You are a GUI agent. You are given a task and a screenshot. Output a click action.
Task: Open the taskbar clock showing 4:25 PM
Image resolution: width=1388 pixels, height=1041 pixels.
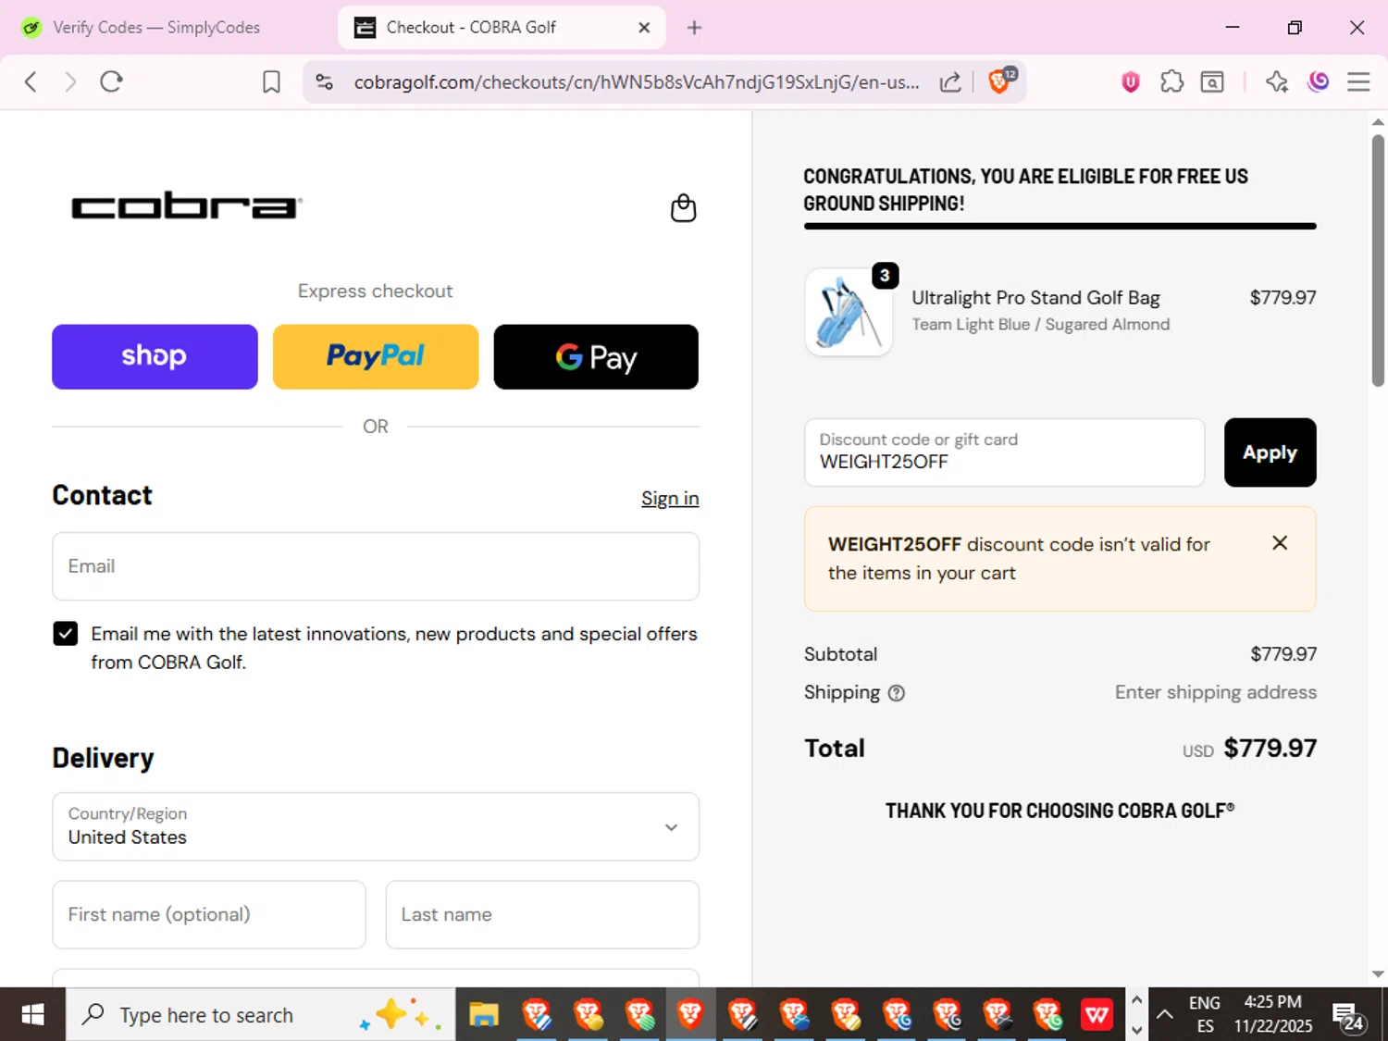(1272, 1014)
